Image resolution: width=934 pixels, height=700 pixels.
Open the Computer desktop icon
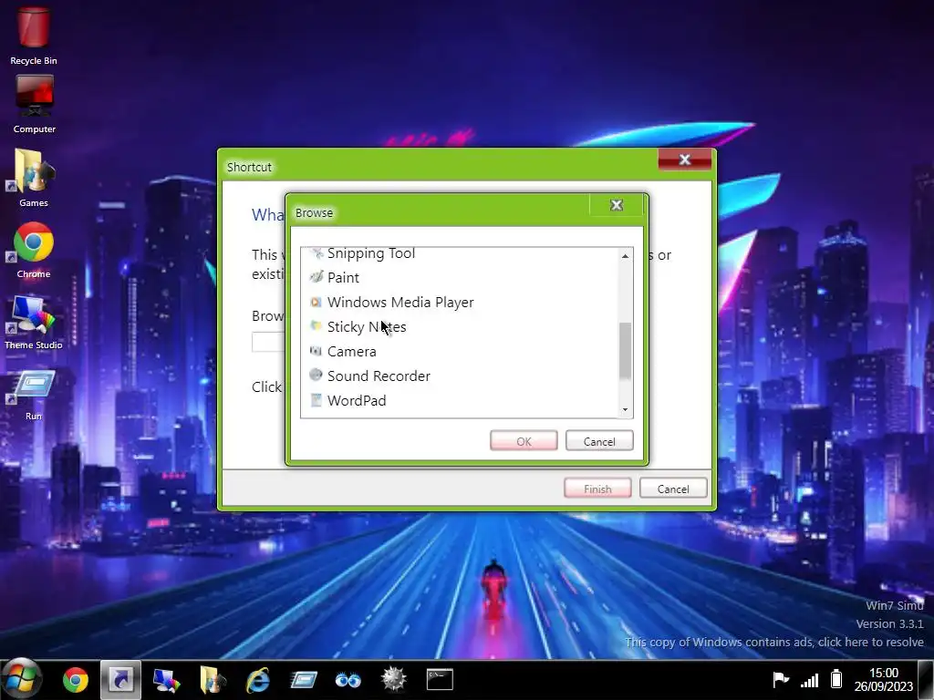click(34, 104)
